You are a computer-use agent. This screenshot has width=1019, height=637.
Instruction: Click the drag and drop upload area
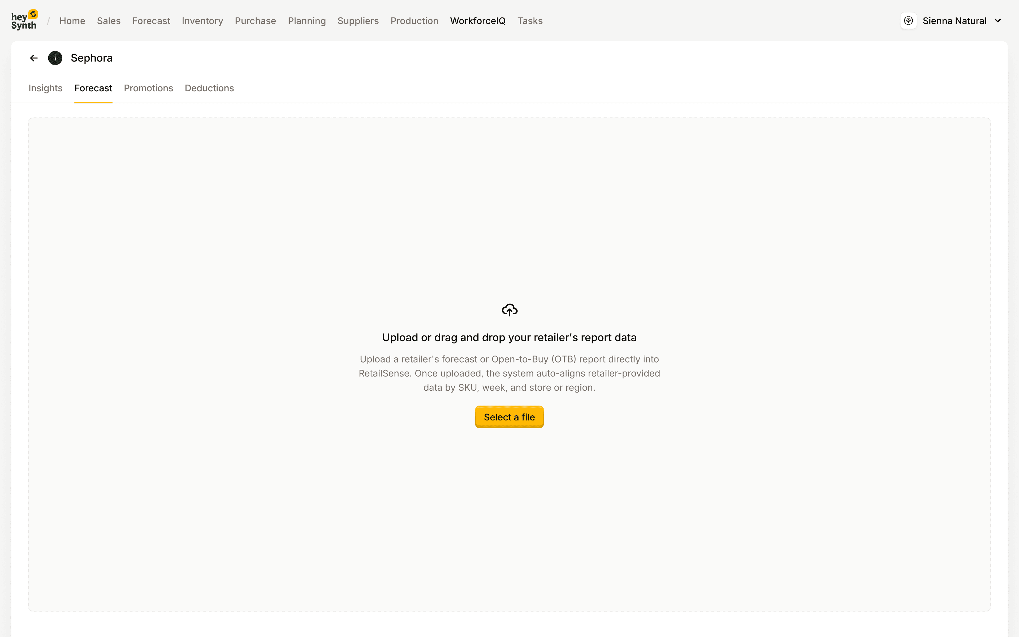point(509,211)
